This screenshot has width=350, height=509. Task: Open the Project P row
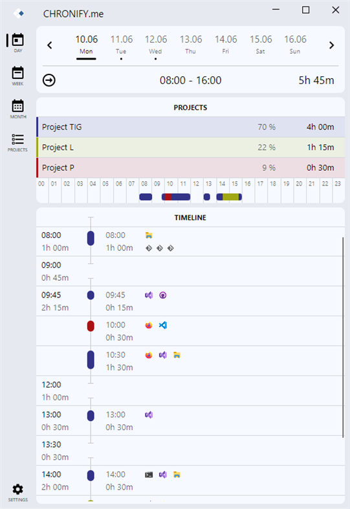click(x=191, y=168)
